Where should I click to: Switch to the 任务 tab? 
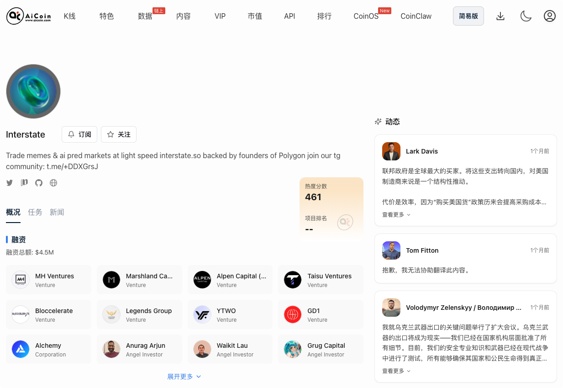35,212
